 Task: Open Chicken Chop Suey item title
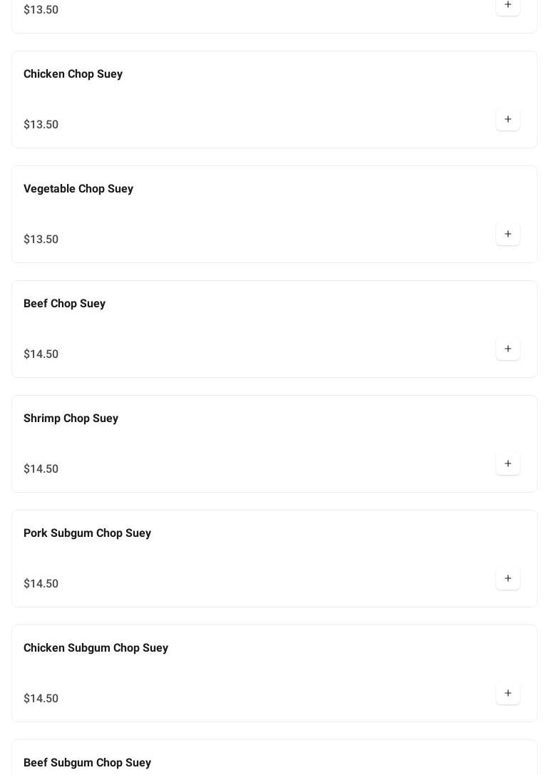[73, 74]
